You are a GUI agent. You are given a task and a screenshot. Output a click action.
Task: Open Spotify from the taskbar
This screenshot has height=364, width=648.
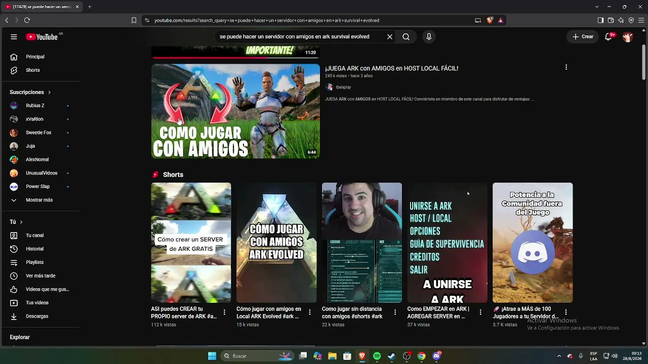[377, 356]
